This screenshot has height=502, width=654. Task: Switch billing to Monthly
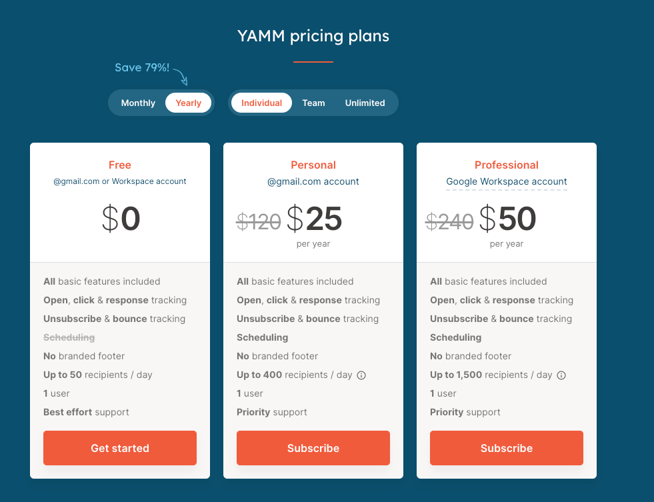pos(138,103)
